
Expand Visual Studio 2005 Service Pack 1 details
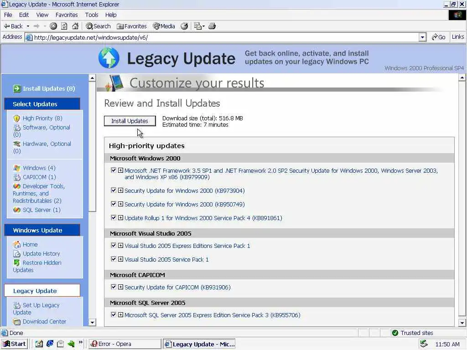click(x=120, y=259)
